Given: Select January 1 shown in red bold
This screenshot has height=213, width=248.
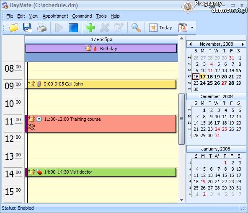Looking at the screenshot, I should (225, 163).
